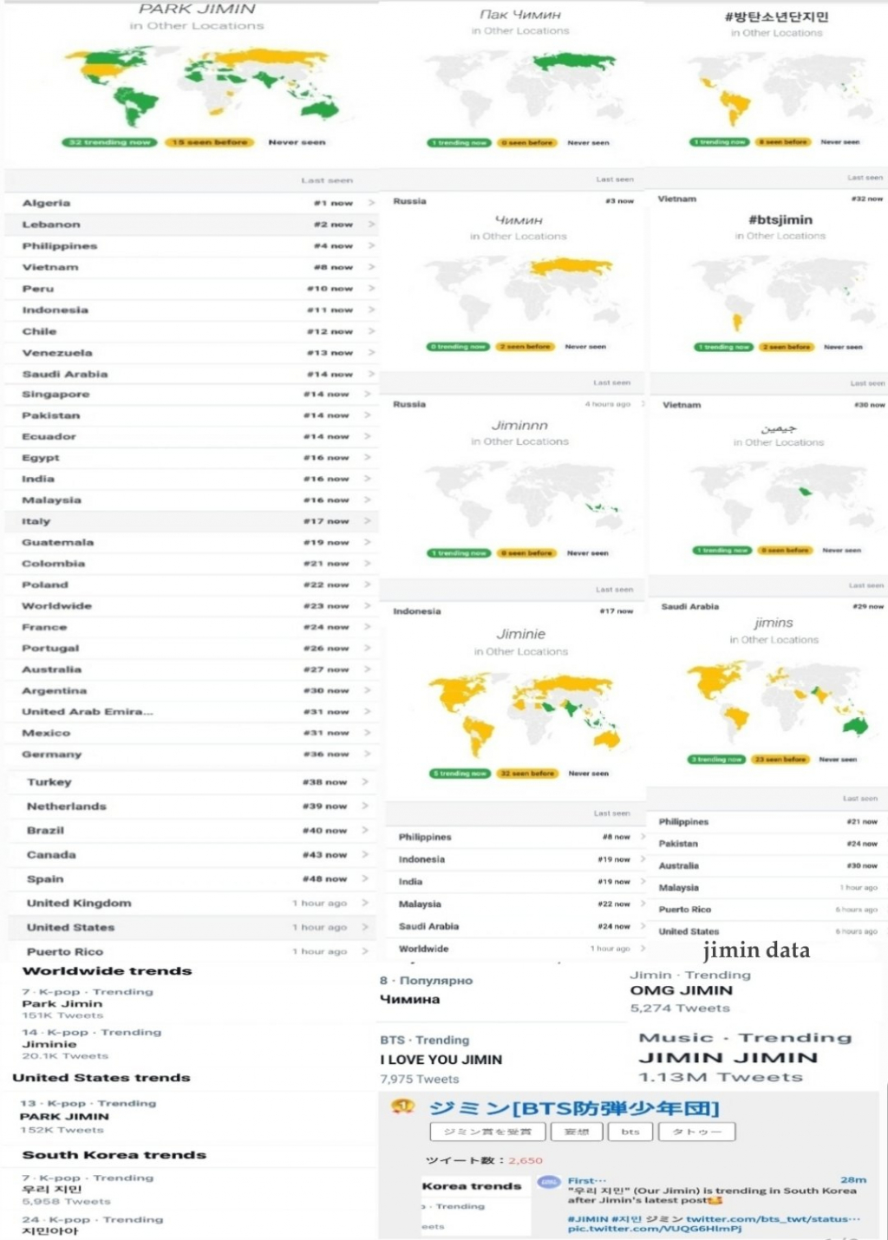This screenshot has height=1240, width=888.
Task: Open the 'I LOVE YOU JIMIN' trend
Action: pyautogui.click(x=441, y=1060)
